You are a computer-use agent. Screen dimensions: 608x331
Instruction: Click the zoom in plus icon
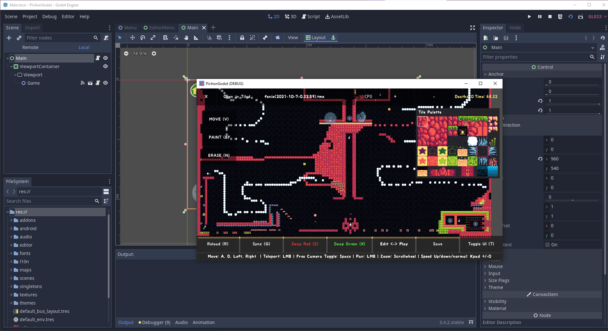pyautogui.click(x=154, y=53)
